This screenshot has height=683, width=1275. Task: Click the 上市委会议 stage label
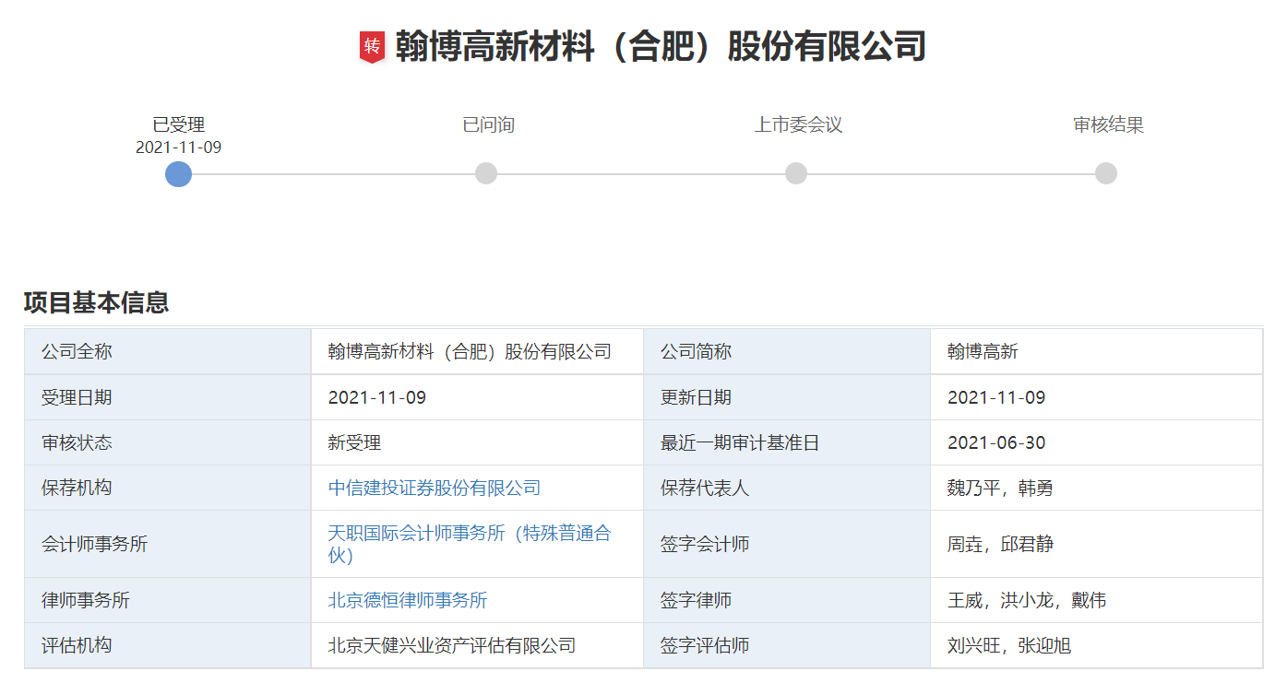coord(798,124)
